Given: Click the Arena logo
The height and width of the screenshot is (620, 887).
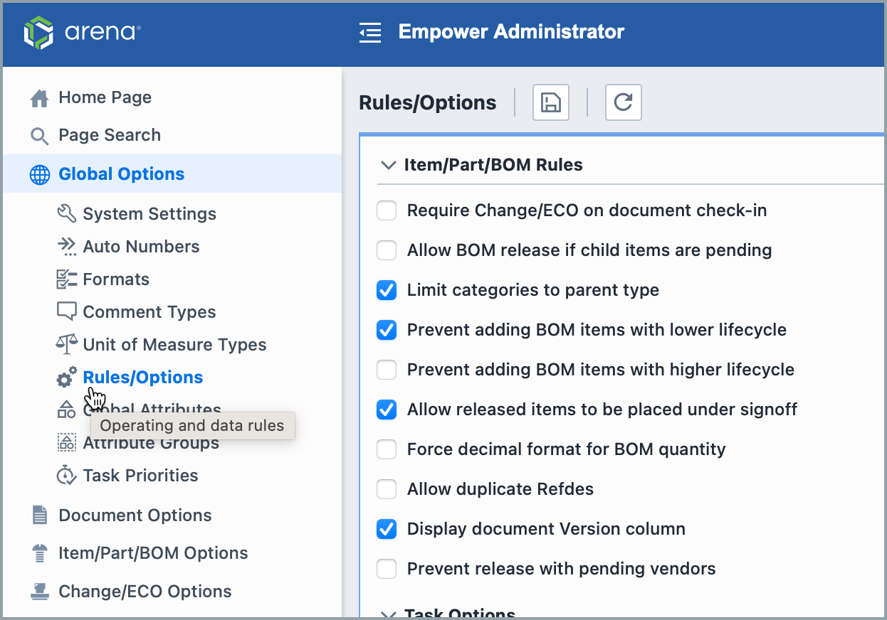Looking at the screenshot, I should click(x=81, y=31).
